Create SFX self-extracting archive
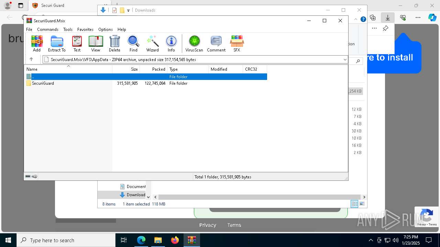This screenshot has width=440, height=247. click(237, 44)
